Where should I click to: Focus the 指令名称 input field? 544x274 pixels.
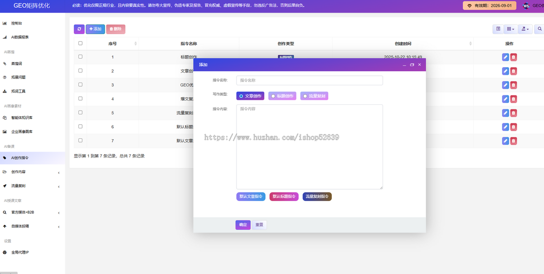click(x=310, y=80)
